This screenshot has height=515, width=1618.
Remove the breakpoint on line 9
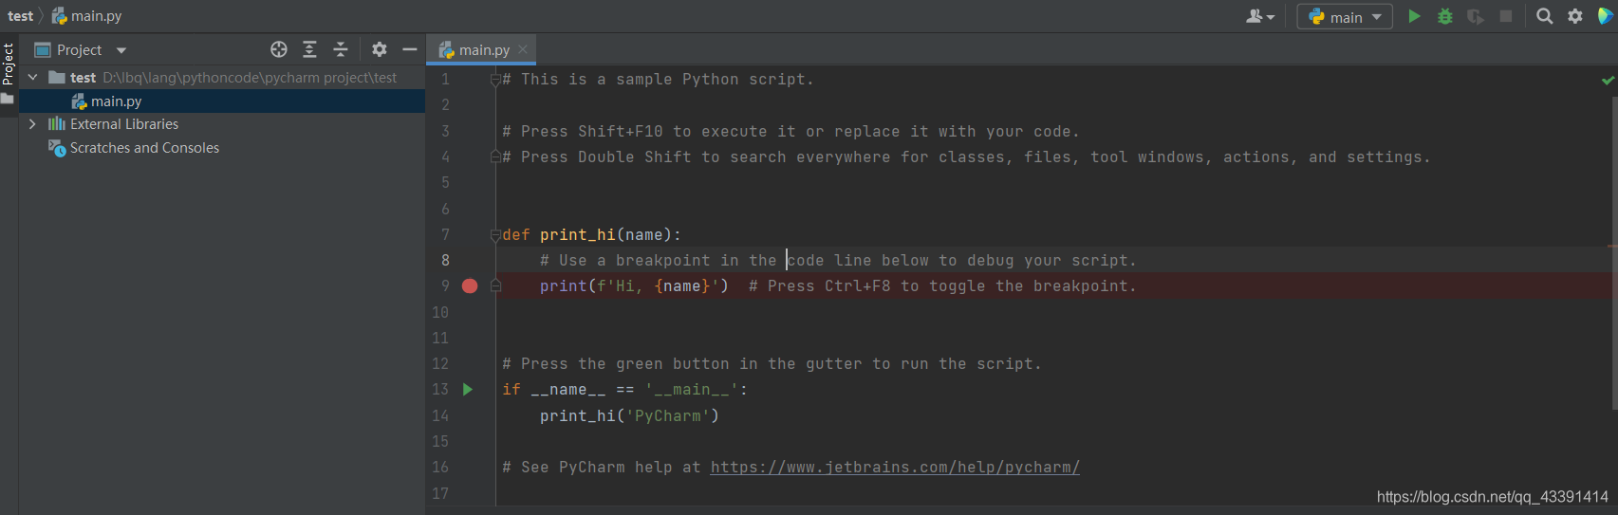pos(470,285)
